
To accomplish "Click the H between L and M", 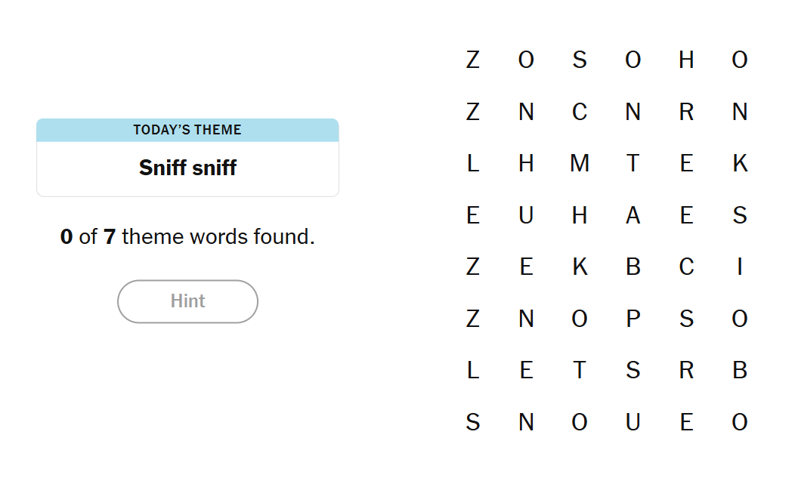I will (526, 163).
